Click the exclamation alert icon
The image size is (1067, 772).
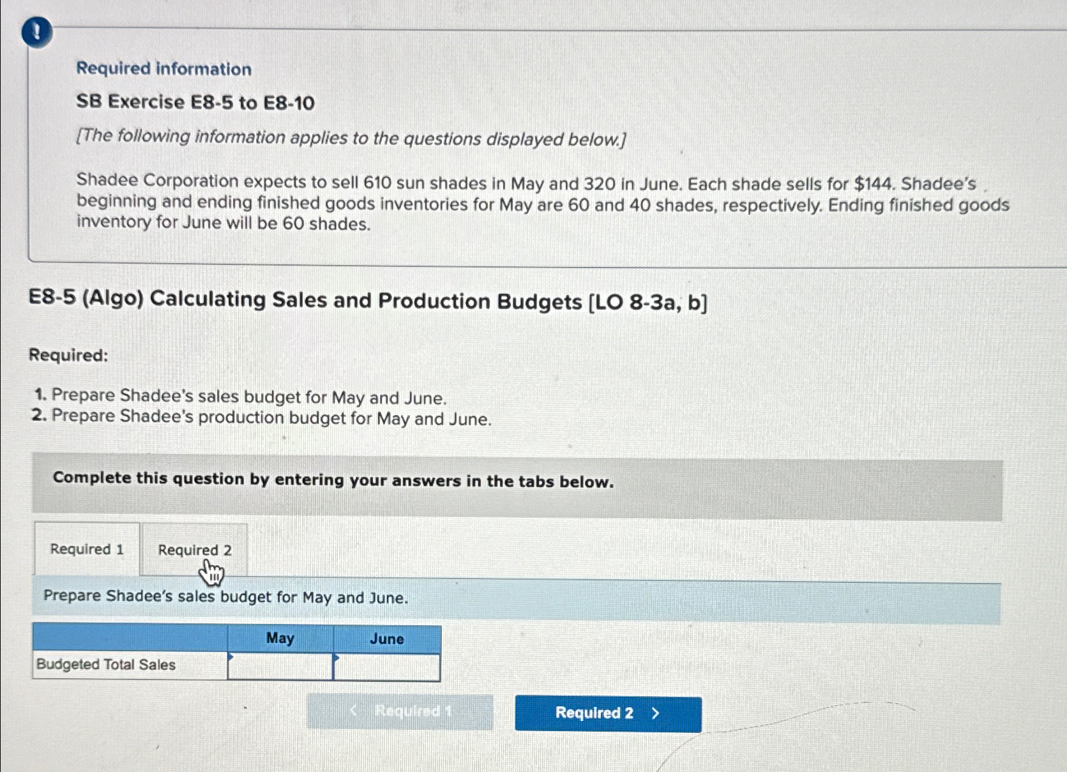(x=36, y=32)
